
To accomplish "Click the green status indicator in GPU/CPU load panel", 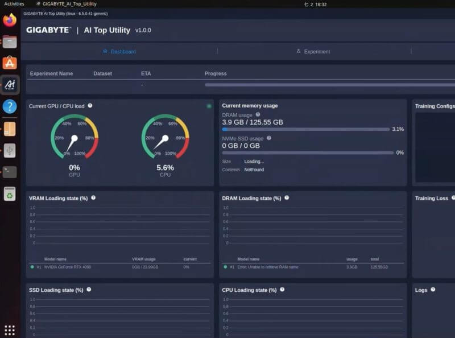I will click(209, 106).
